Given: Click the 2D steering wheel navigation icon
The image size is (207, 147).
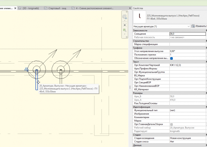Looking at the screenshot, I should click(x=124, y=17).
